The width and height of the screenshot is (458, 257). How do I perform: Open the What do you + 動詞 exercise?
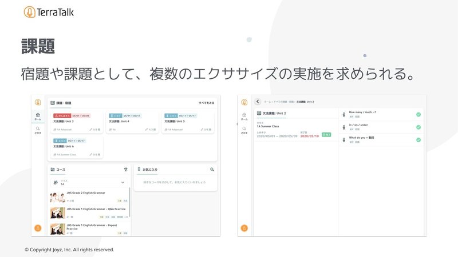coord(381,140)
